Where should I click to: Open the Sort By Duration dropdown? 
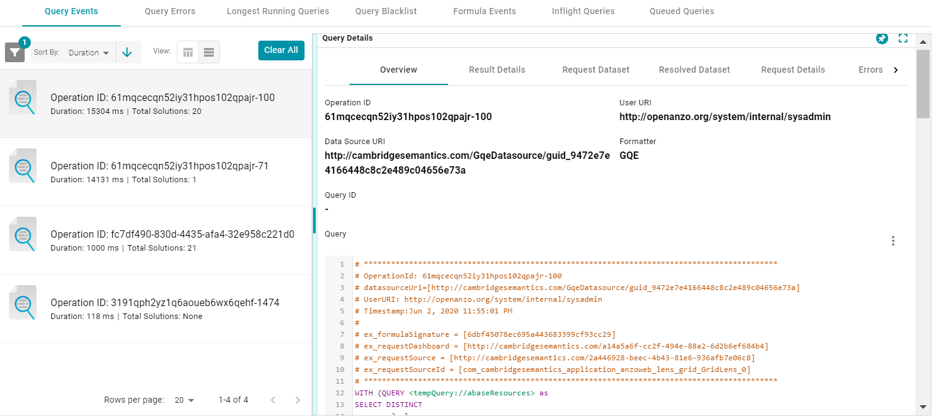89,52
